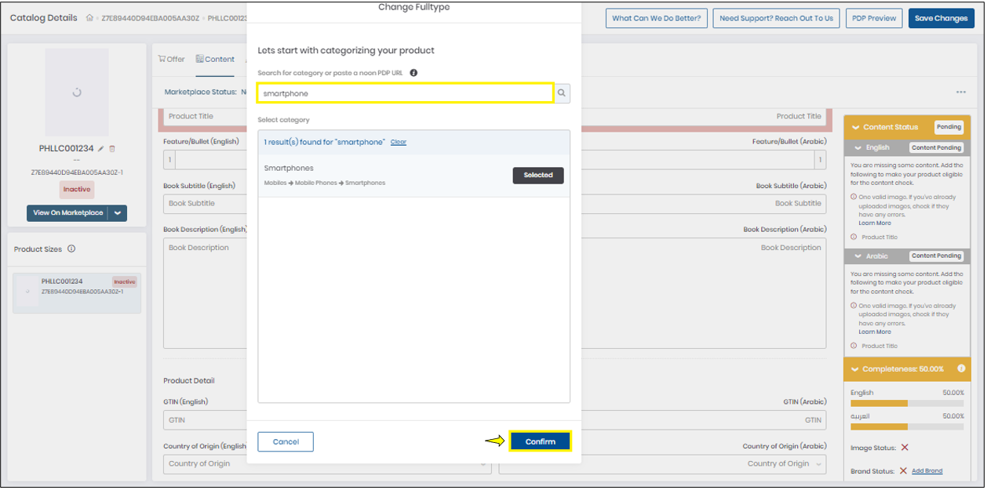The image size is (987, 490).
Task: Open the View On Marketplace dropdown arrow
Action: coord(118,212)
